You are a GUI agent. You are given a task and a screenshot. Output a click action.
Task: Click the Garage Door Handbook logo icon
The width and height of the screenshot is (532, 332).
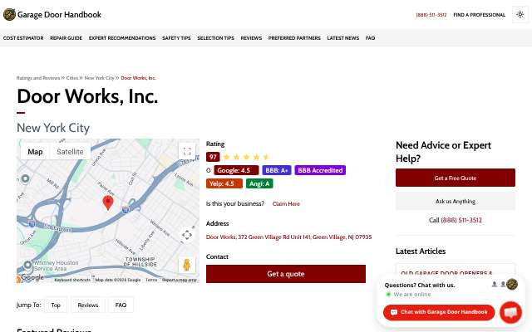[9, 15]
